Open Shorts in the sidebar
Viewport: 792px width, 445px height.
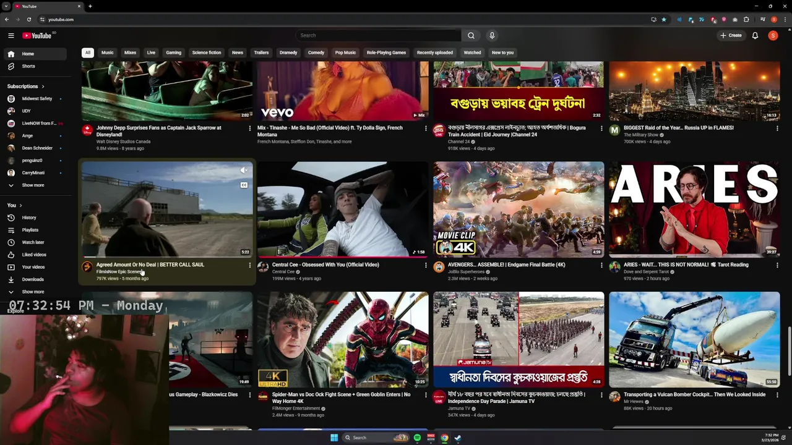pos(36,66)
